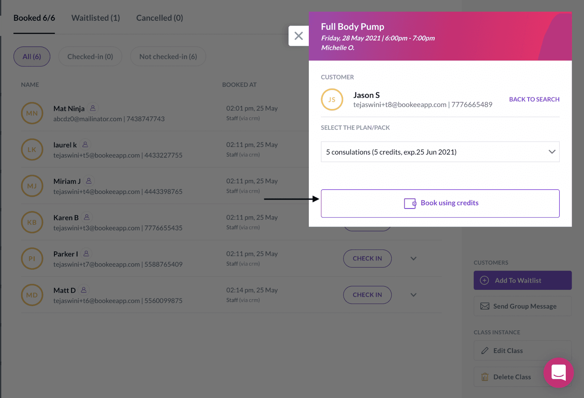Viewport: 584px width, 398px height.
Task: Expand options for Parker I row
Action: click(414, 258)
